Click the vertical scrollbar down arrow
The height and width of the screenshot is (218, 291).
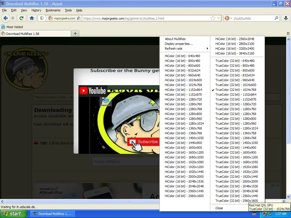point(289,196)
